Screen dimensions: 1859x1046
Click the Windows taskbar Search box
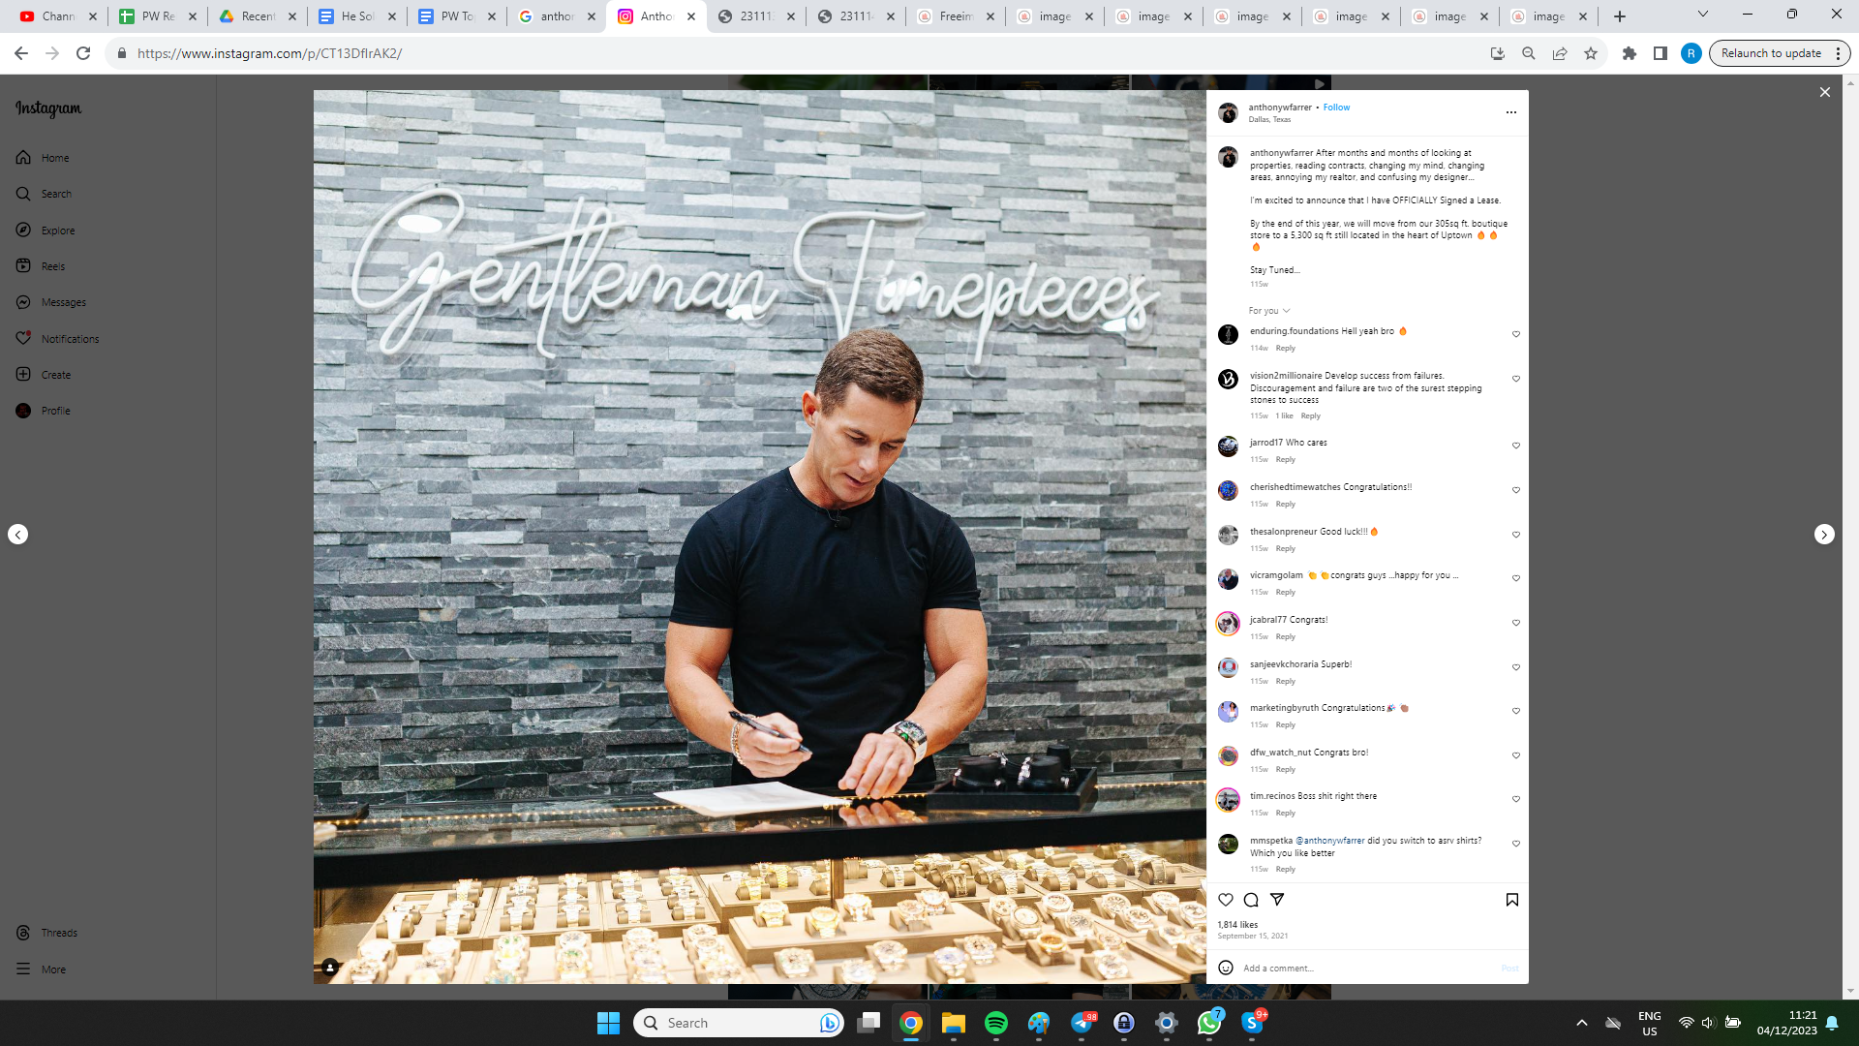[739, 1023]
